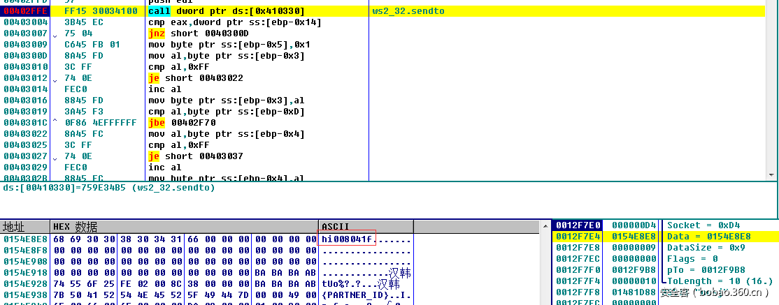Select the cmp eax instruction at 00403004
779x305 pixels.
[x=234, y=22]
